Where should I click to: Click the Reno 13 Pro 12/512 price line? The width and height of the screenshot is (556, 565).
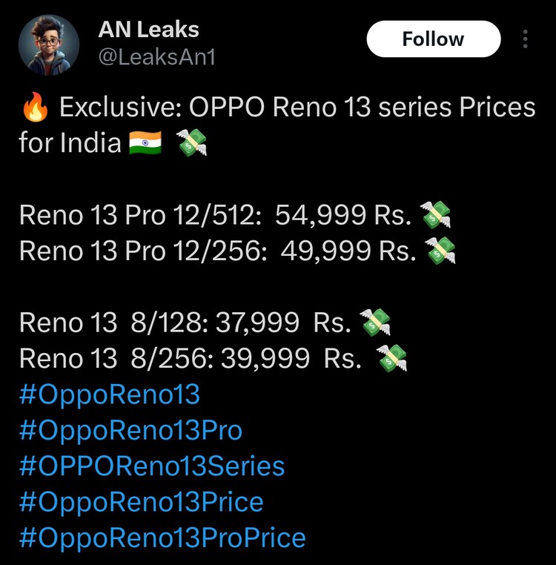point(215,216)
